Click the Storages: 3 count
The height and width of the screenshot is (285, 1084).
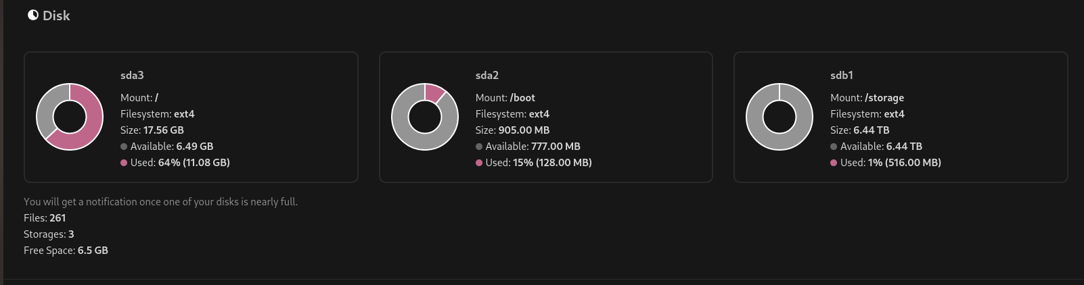tap(49, 234)
